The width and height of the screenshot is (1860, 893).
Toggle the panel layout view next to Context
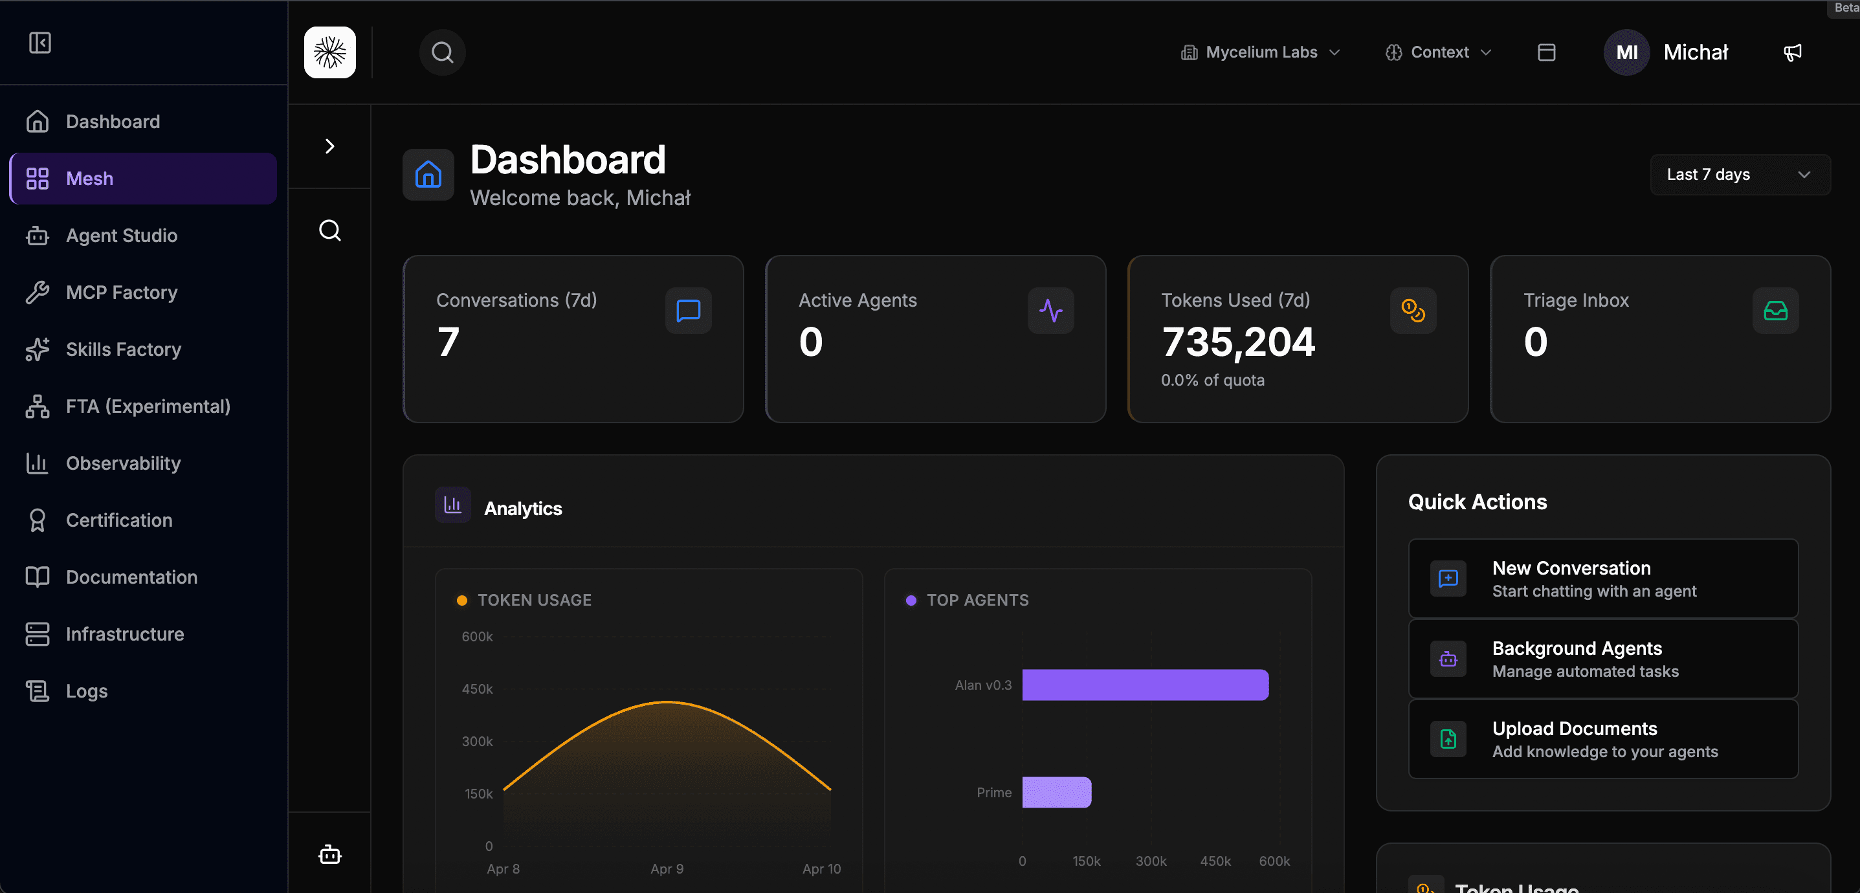coord(1547,51)
